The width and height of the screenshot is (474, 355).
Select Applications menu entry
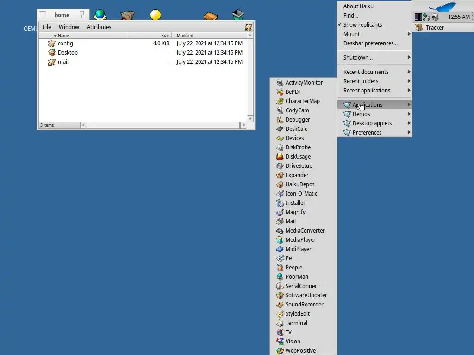[374, 105]
